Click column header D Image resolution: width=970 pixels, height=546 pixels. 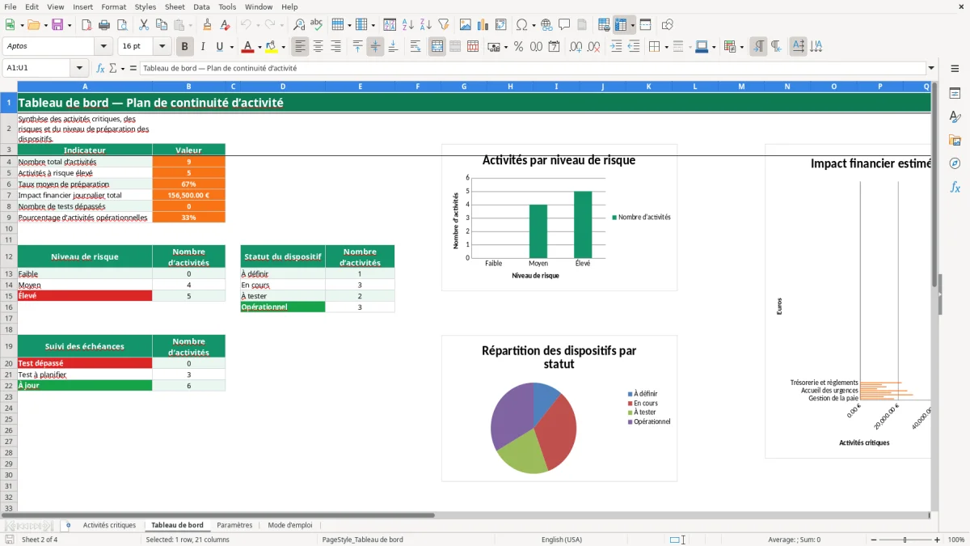(x=283, y=87)
